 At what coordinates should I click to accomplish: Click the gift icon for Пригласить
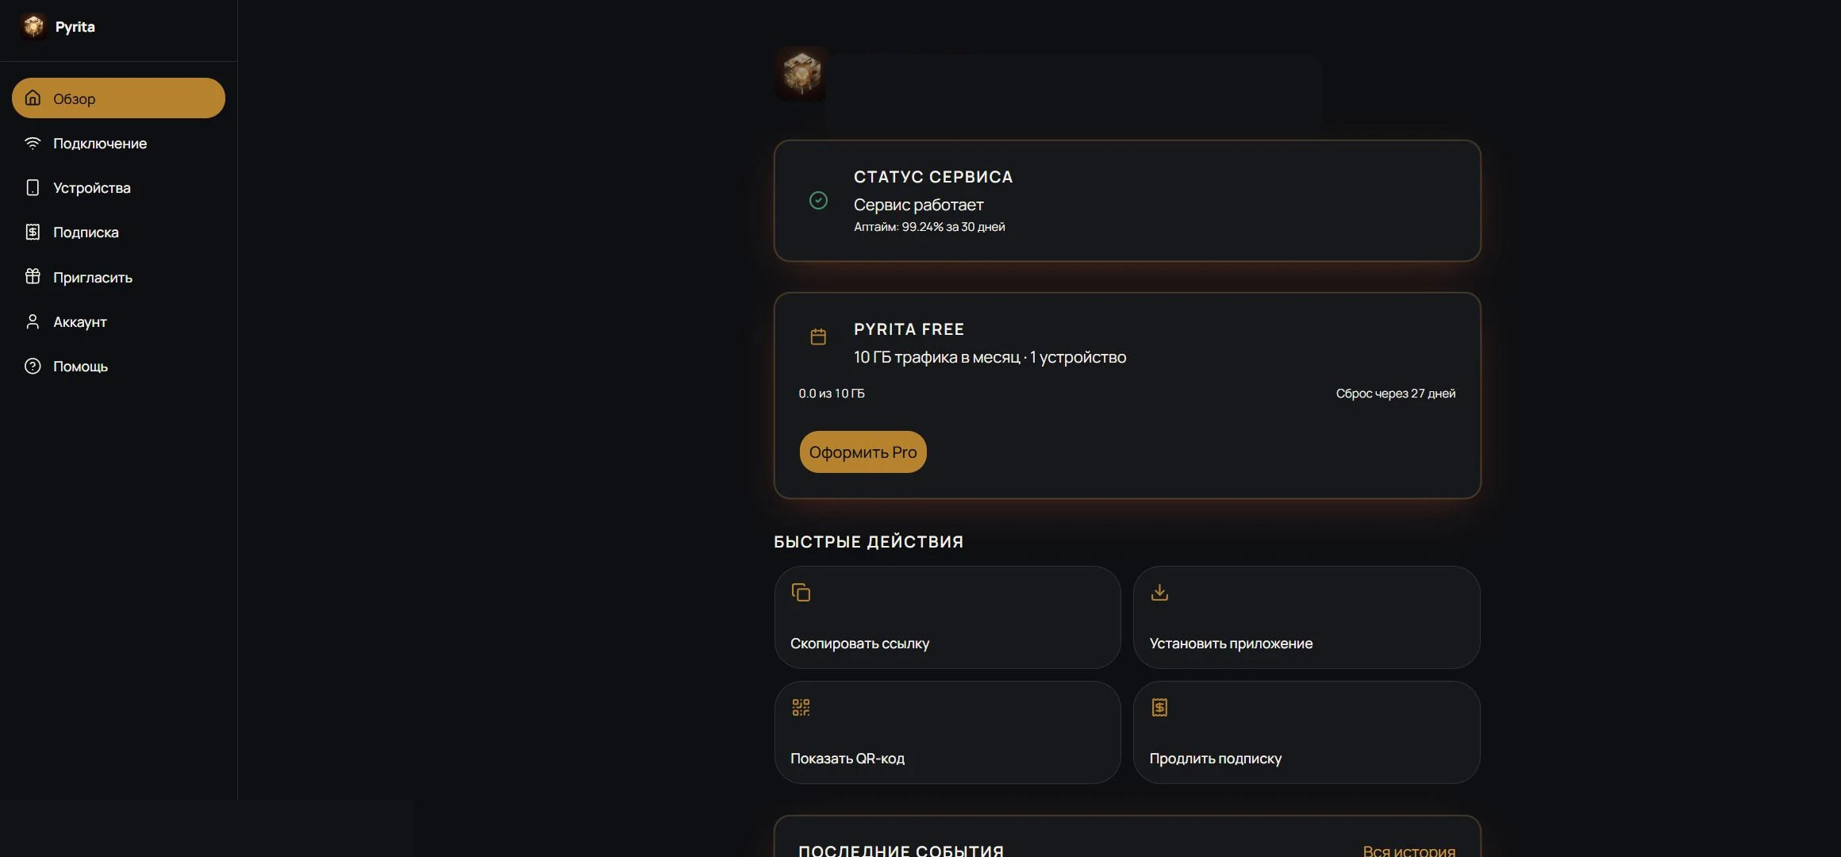point(33,276)
